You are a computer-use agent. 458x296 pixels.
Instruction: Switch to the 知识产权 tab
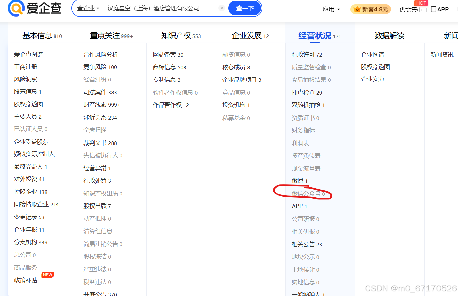click(181, 35)
